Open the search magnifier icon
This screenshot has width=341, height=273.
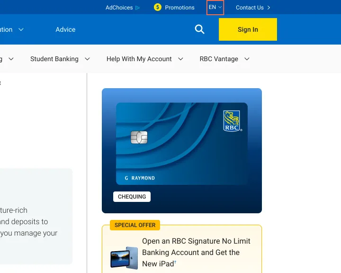(x=200, y=29)
